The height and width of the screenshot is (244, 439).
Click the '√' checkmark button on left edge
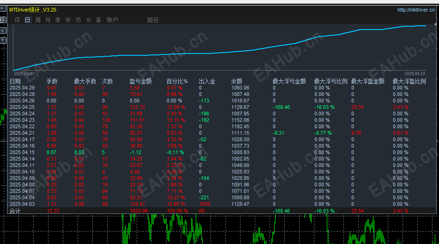(2, 30)
